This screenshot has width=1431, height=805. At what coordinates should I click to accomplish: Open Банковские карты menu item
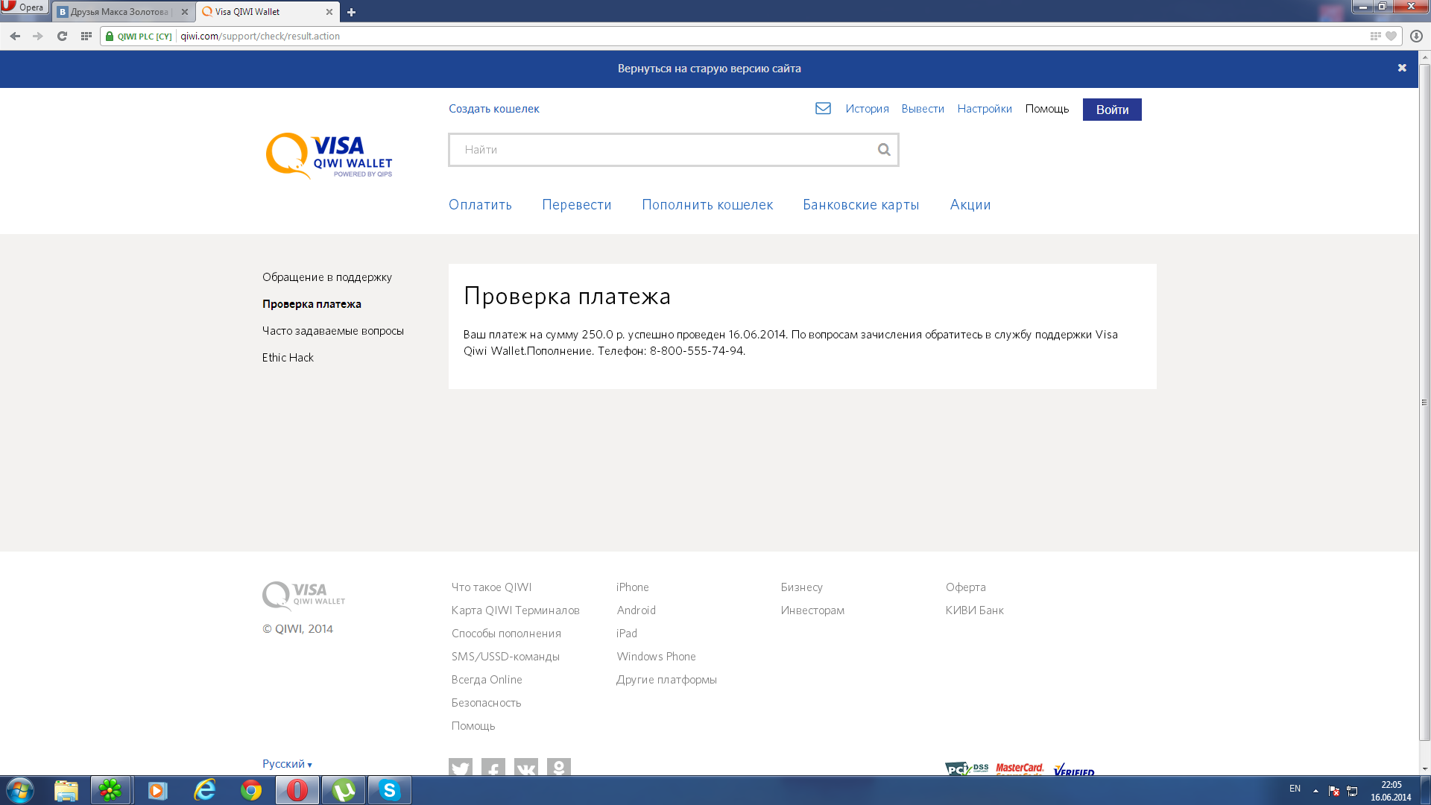(861, 205)
